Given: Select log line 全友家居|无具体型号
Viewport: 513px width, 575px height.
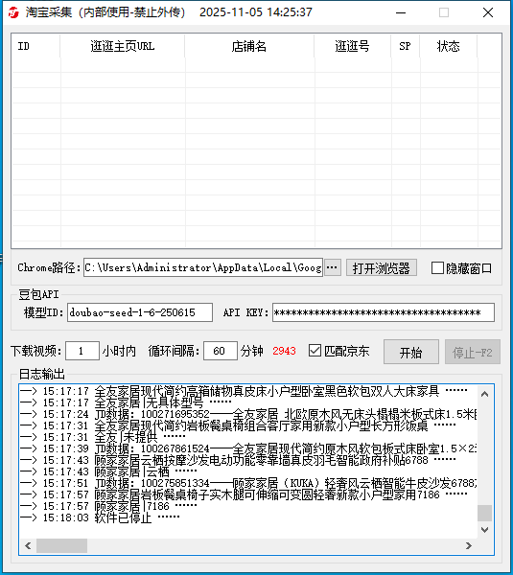Looking at the screenshot, I should pyautogui.click(x=126, y=403).
